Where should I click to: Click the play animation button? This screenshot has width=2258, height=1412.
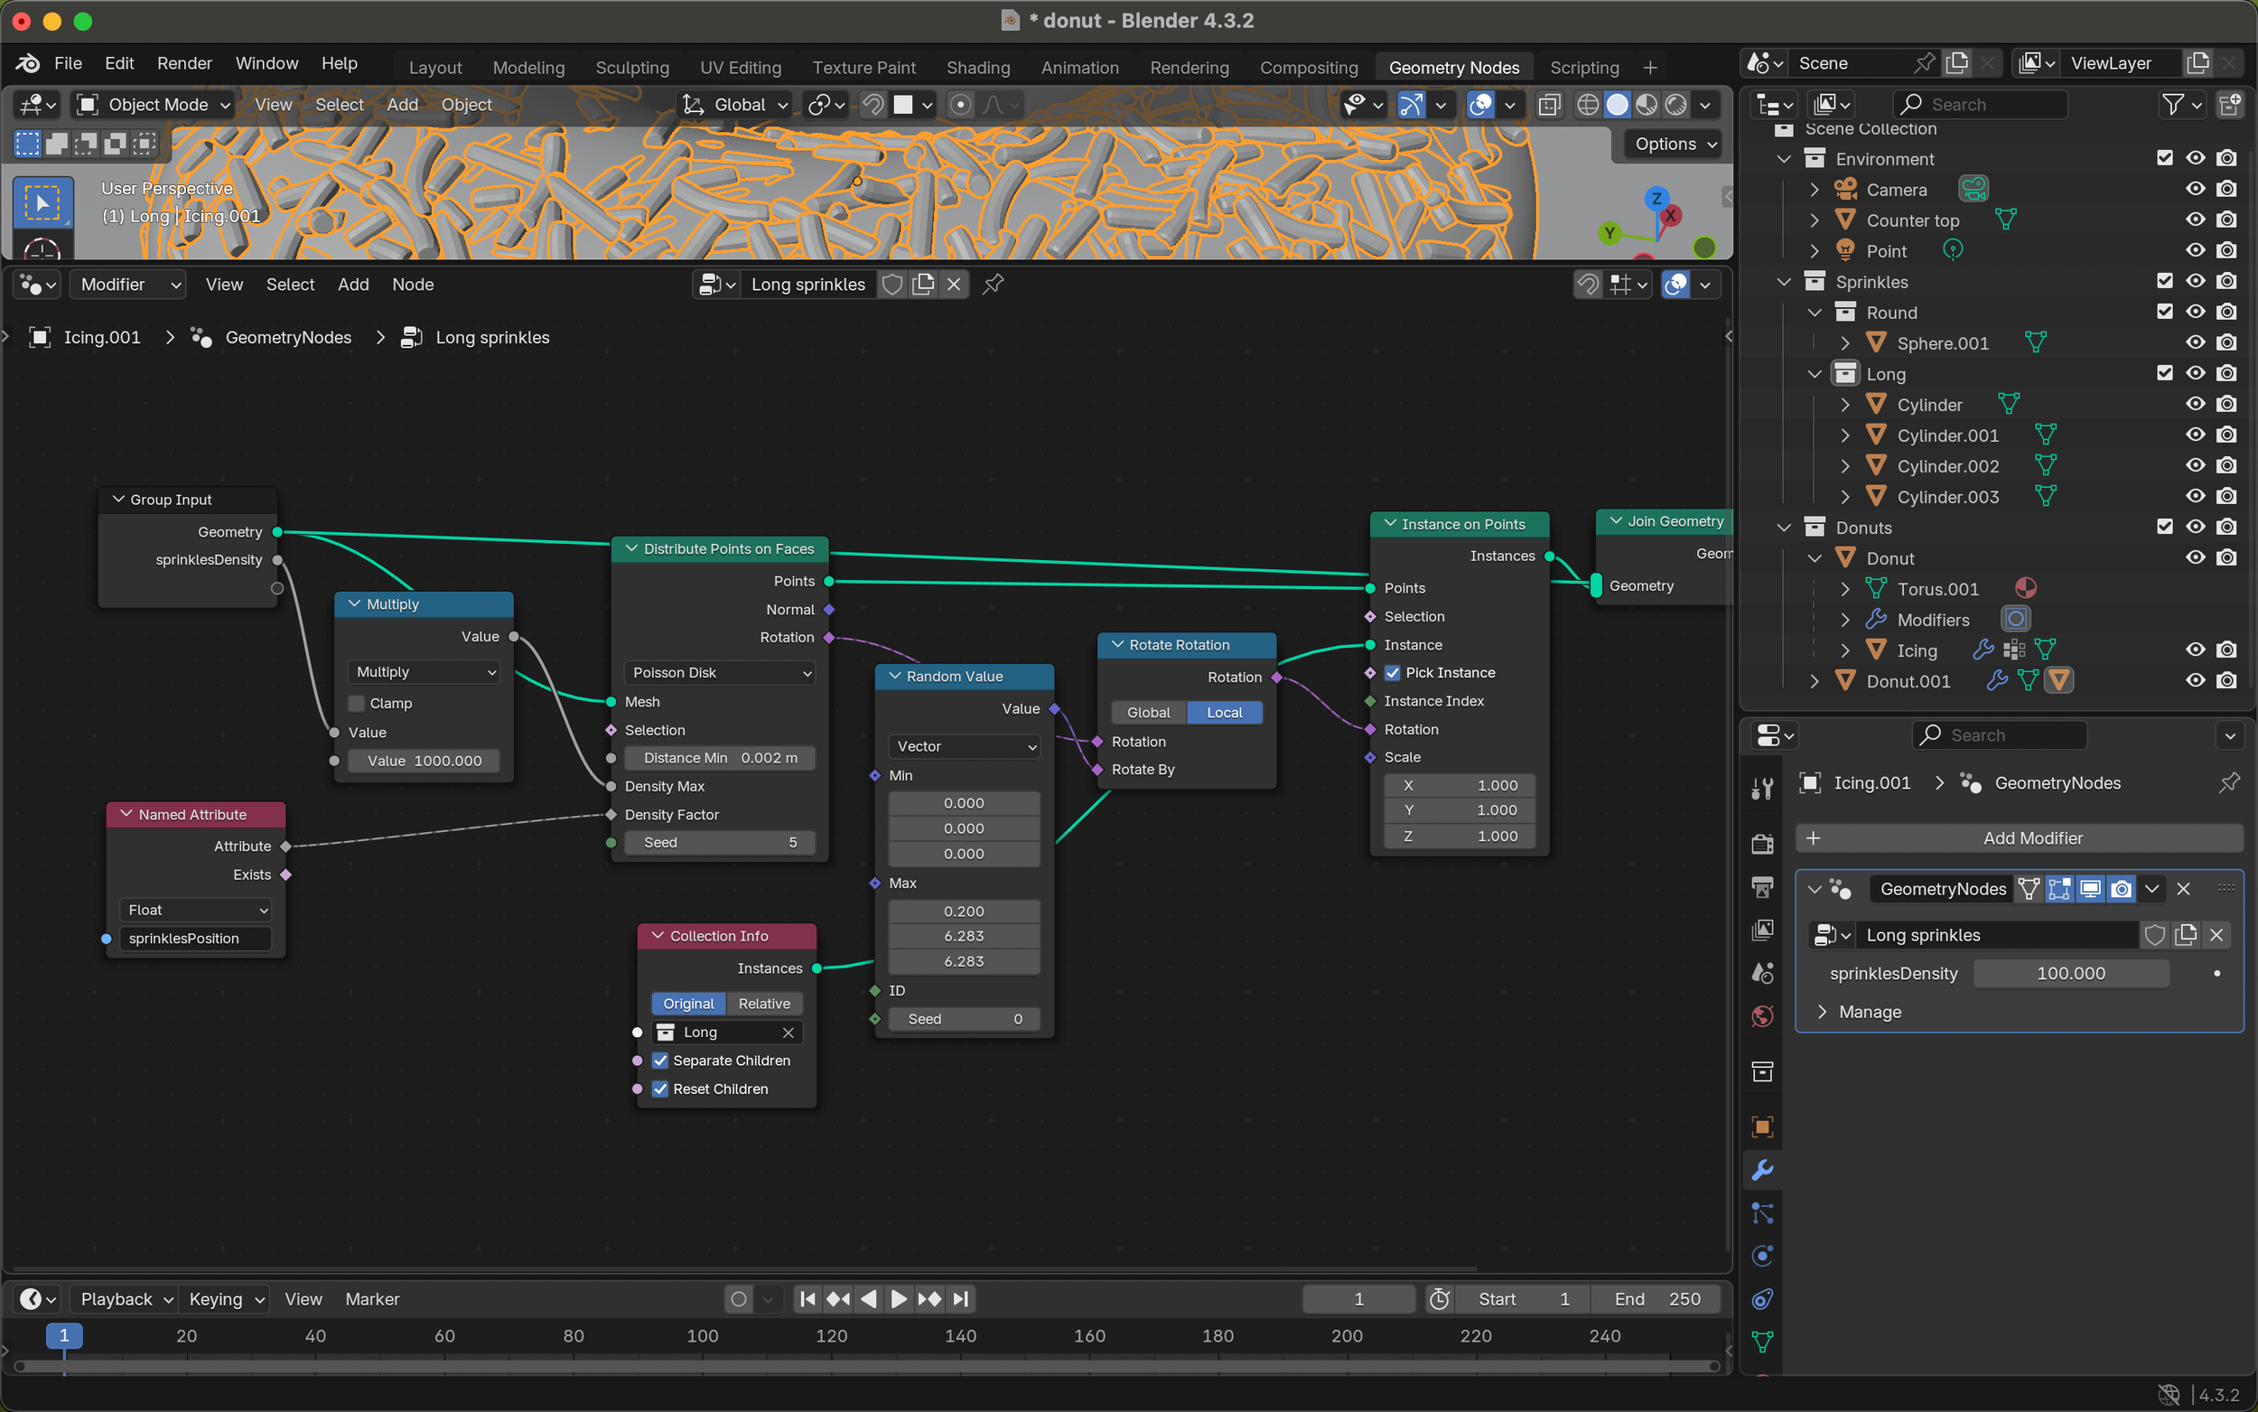(898, 1299)
